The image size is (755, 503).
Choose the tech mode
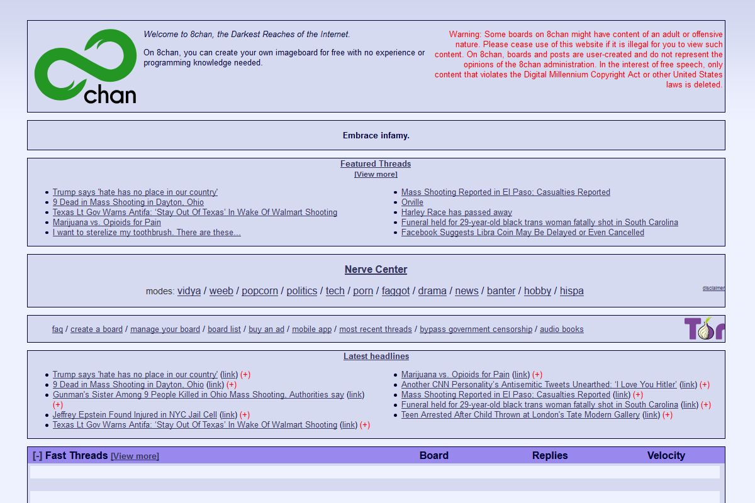click(335, 291)
